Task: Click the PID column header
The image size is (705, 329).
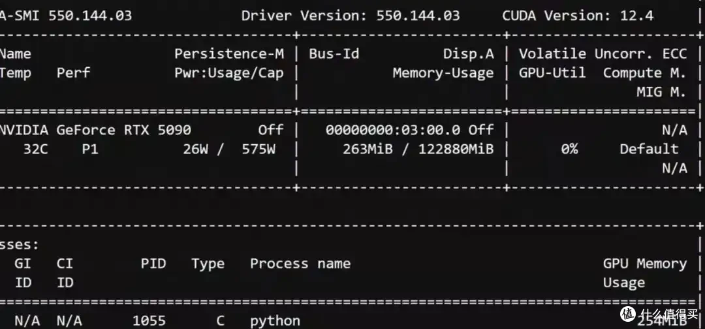Action: point(153,263)
